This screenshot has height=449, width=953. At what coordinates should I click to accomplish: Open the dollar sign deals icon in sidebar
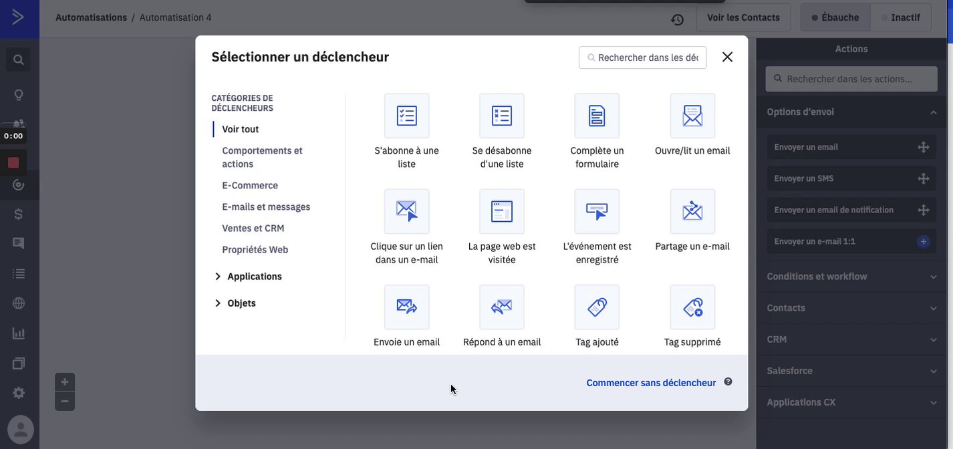(x=19, y=214)
